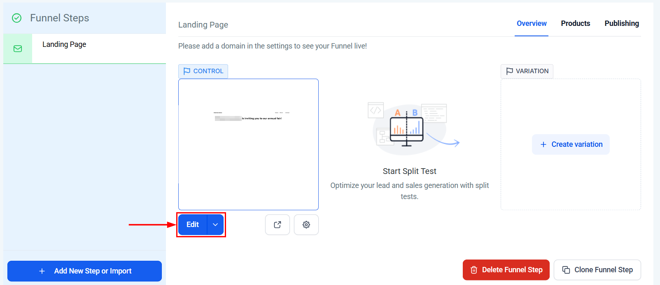Open the Products tab
Image resolution: width=660 pixels, height=285 pixels.
click(575, 23)
